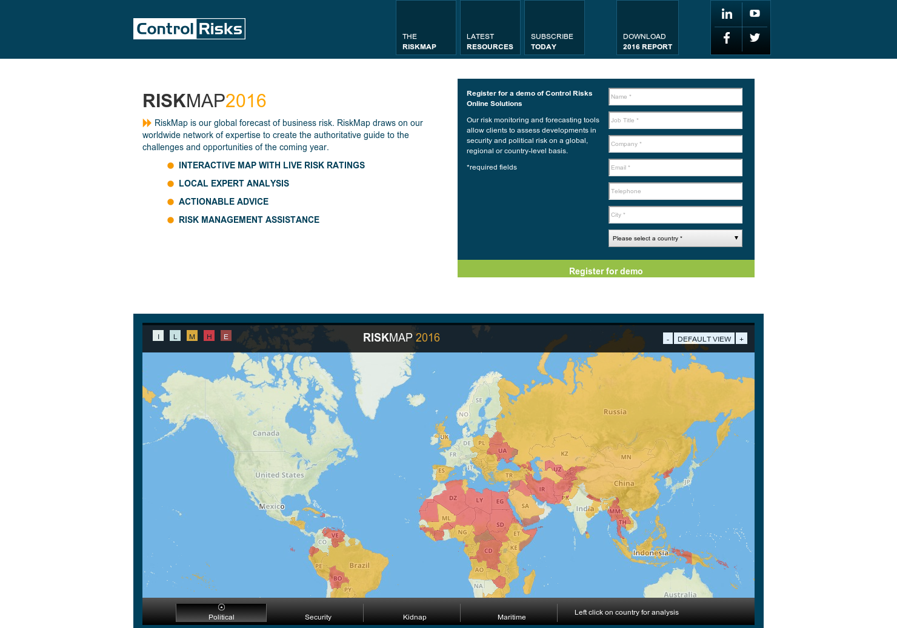Click the orange arrow icon beside RiskMap description
Image resolution: width=897 pixels, height=628 pixels.
coord(147,123)
